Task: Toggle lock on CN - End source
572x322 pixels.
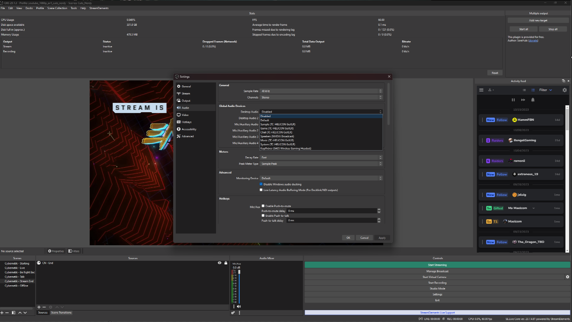Action: tap(226, 263)
